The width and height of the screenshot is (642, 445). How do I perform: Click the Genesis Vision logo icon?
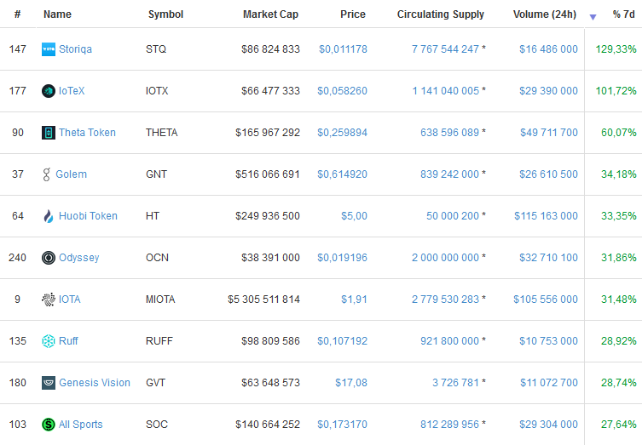pos(49,383)
